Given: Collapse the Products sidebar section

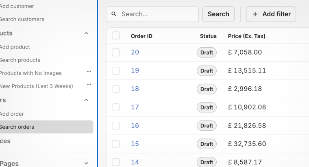Looking at the screenshot, I should pos(86,33).
